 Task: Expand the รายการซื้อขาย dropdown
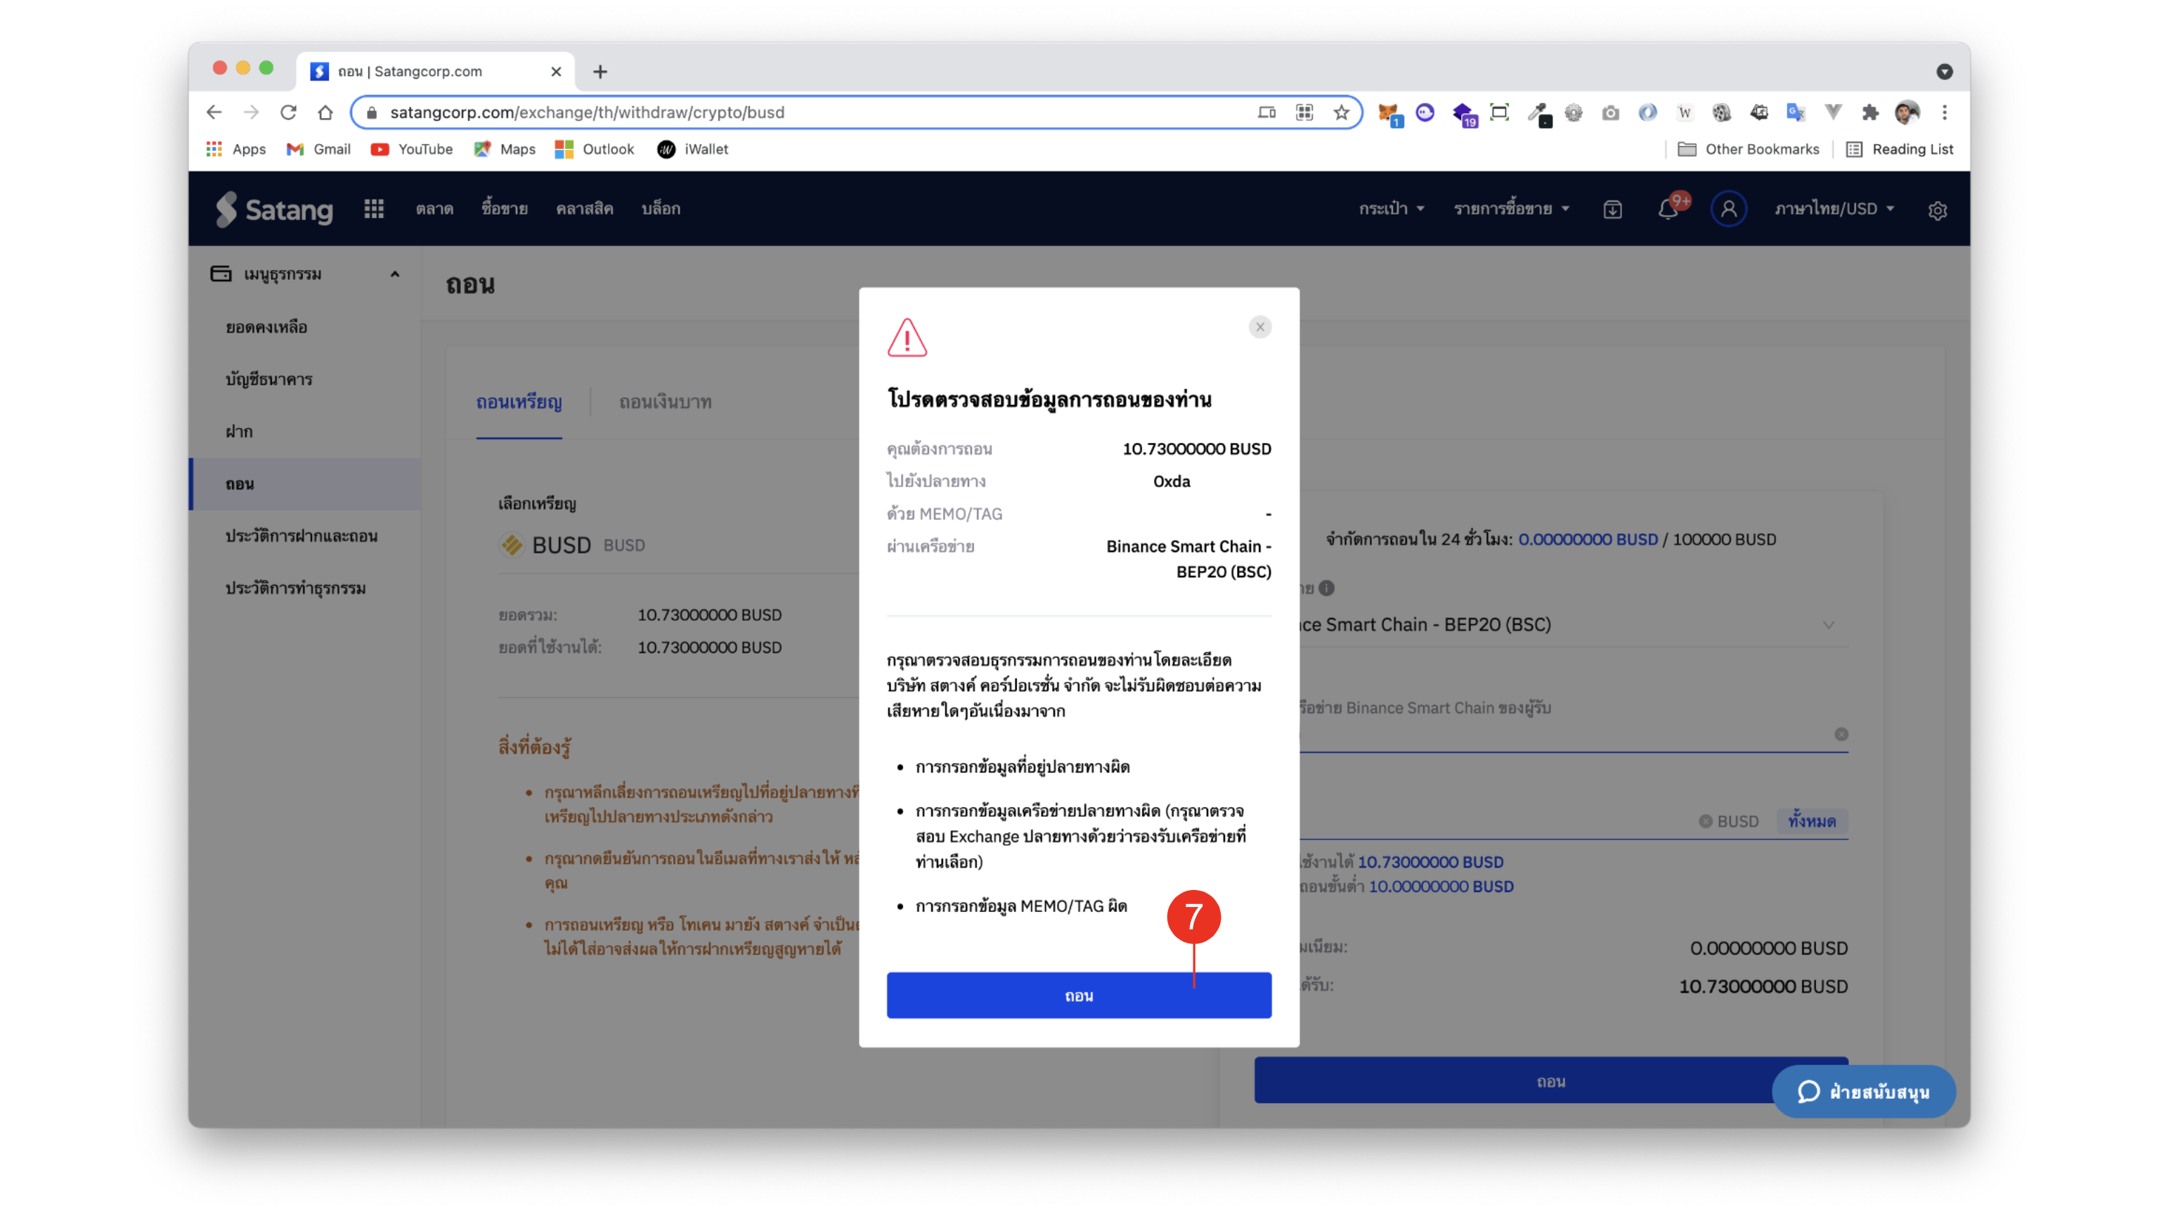click(1511, 209)
